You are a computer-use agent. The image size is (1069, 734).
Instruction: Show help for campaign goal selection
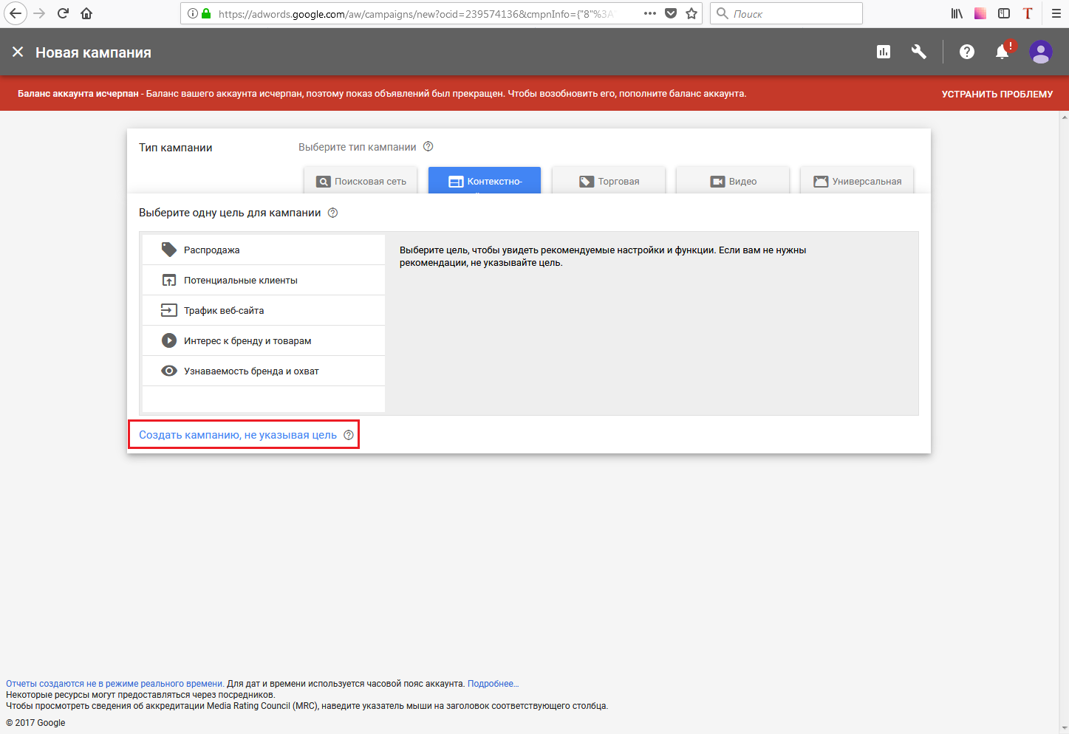(x=332, y=213)
